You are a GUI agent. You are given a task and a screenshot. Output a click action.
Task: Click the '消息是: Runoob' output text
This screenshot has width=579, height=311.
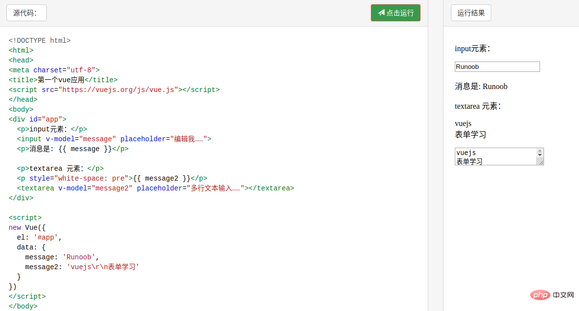(x=481, y=87)
